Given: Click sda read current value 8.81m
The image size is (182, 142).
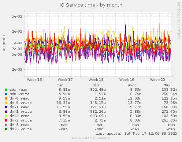Looking at the screenshot, I should pyautogui.click(x=64, y=90).
